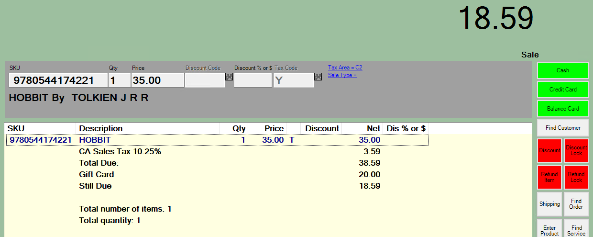Follow the Tax Area = C2 link
The image size is (593, 237).
pyautogui.click(x=345, y=68)
